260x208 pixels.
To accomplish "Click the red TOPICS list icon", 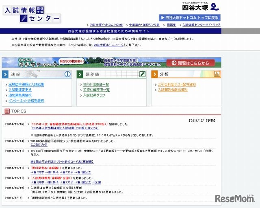I will (x=7, y=111).
